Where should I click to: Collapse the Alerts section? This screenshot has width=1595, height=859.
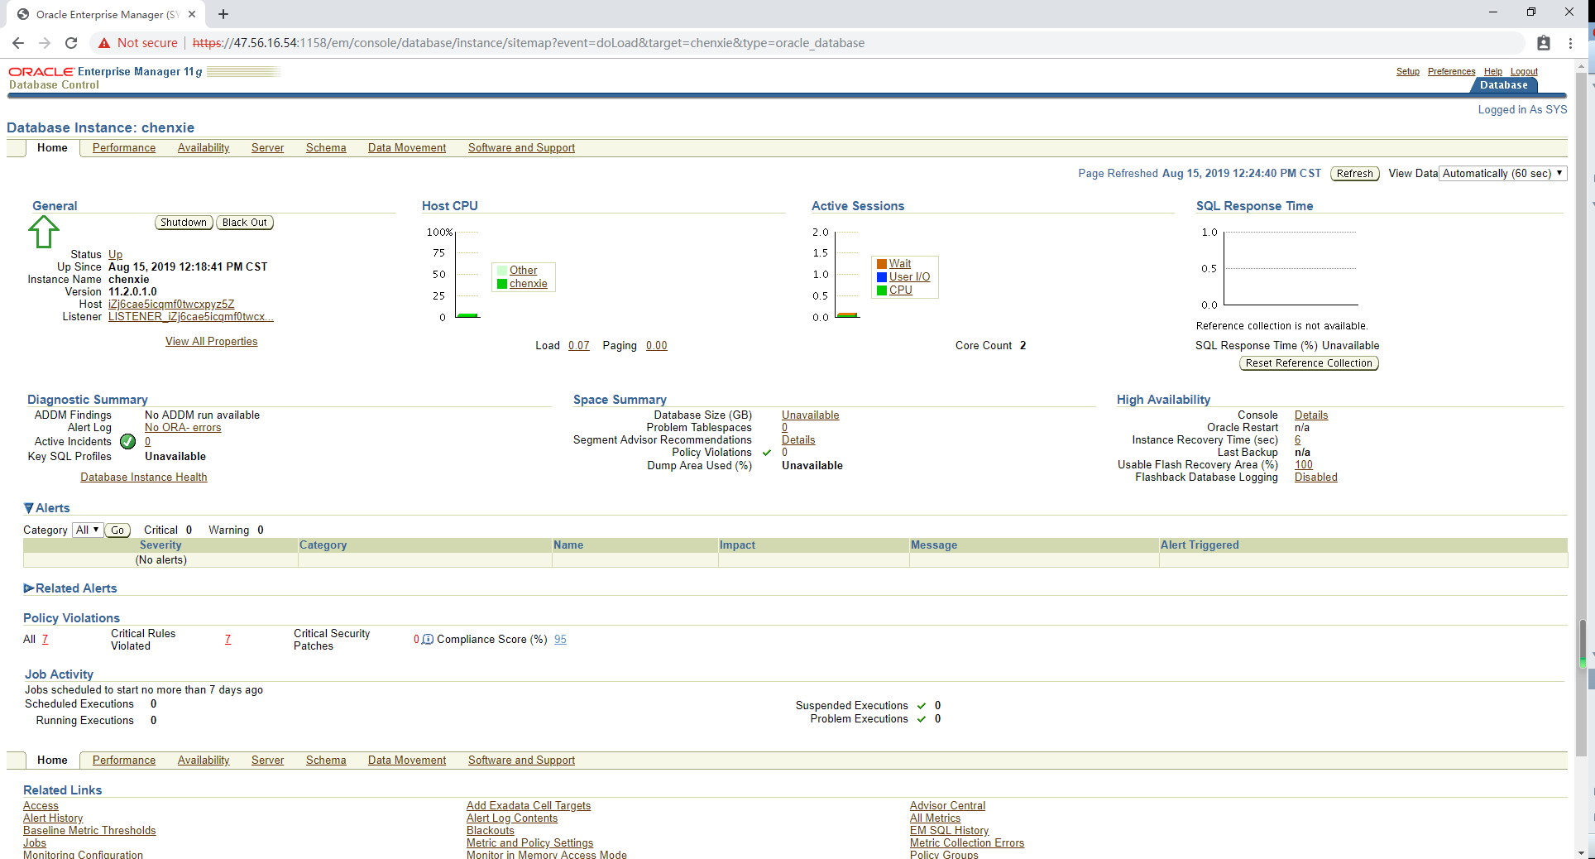[29, 508]
